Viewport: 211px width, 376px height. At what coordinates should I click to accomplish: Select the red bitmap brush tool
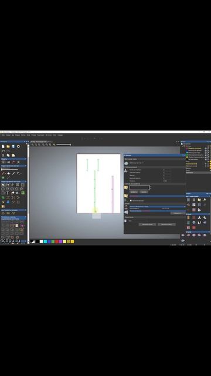coord(3,173)
